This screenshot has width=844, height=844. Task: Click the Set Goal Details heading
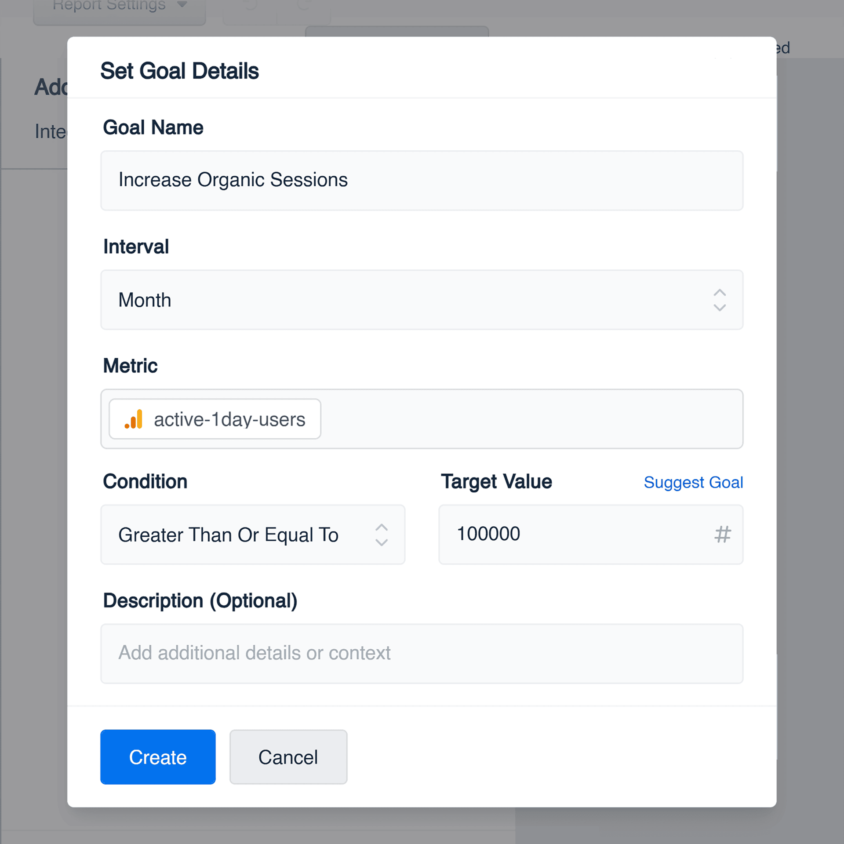tap(180, 71)
